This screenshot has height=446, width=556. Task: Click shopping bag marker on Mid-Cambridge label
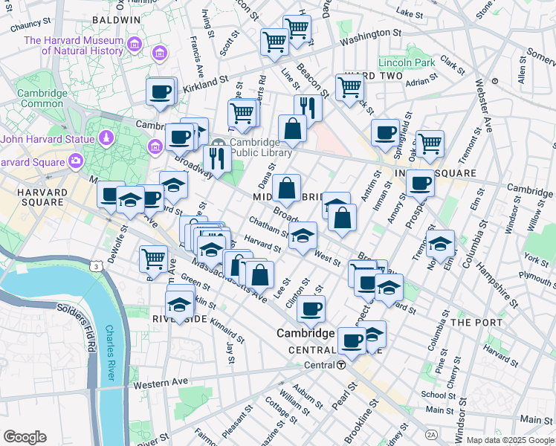286,191
